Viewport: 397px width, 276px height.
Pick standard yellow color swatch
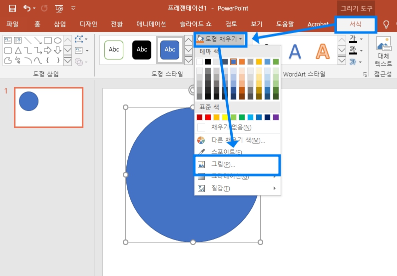pyautogui.click(x=225, y=117)
